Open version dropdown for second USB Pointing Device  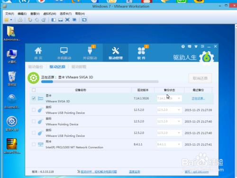(169, 133)
